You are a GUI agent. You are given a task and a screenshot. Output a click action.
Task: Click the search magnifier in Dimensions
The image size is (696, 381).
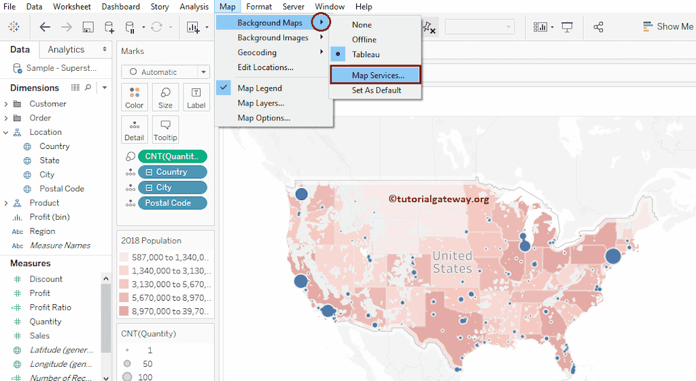[88, 88]
